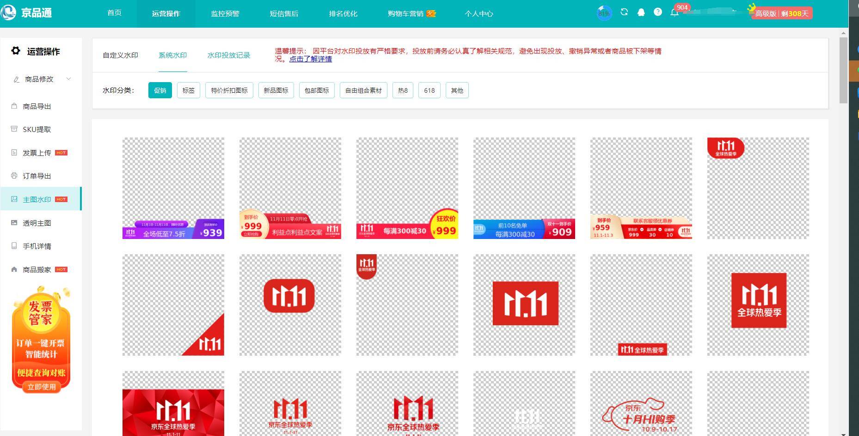This screenshot has width=859, height=436.
Task: Click the 购物车营销 fire badge icon
Action: (x=431, y=13)
